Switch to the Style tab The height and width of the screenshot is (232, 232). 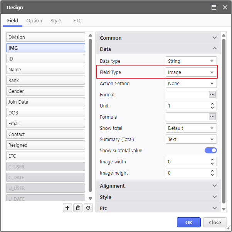click(56, 21)
